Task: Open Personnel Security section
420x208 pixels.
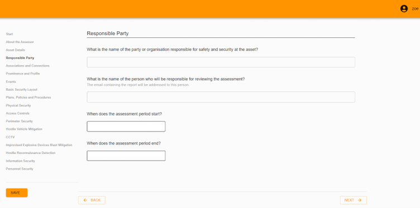Action: click(x=20, y=169)
